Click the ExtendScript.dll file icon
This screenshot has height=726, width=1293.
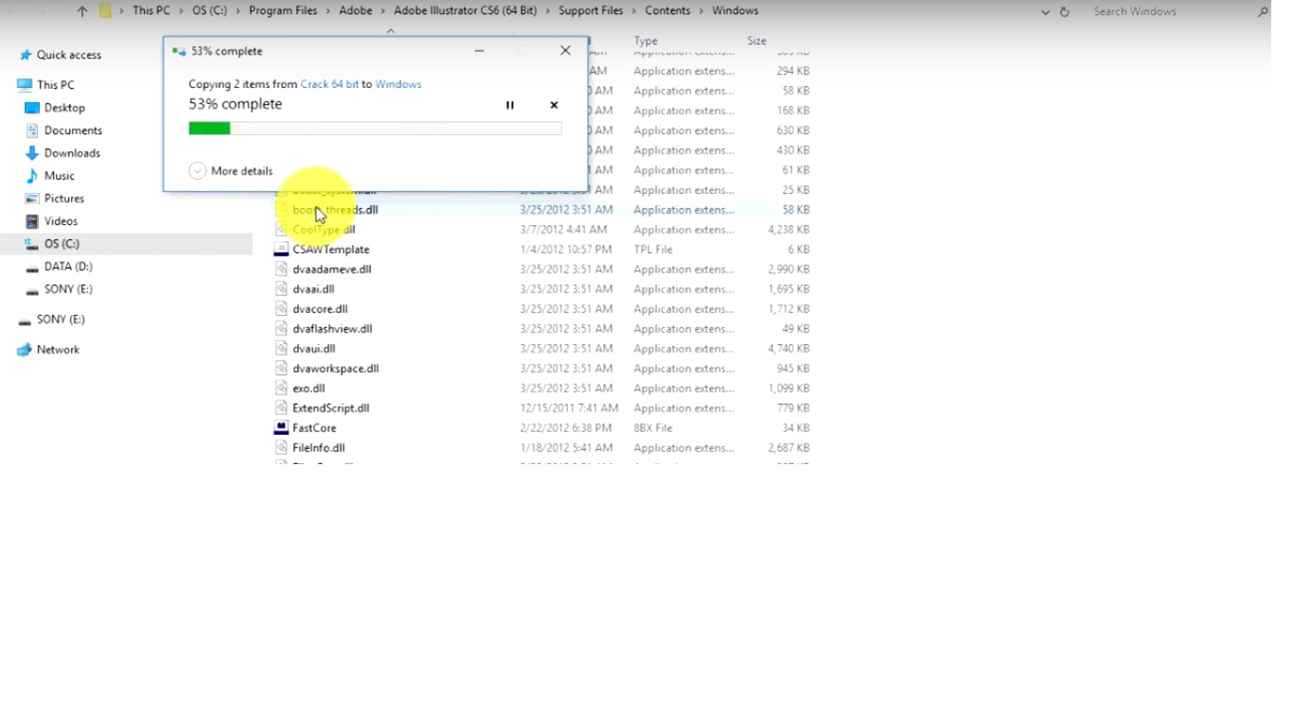click(281, 408)
